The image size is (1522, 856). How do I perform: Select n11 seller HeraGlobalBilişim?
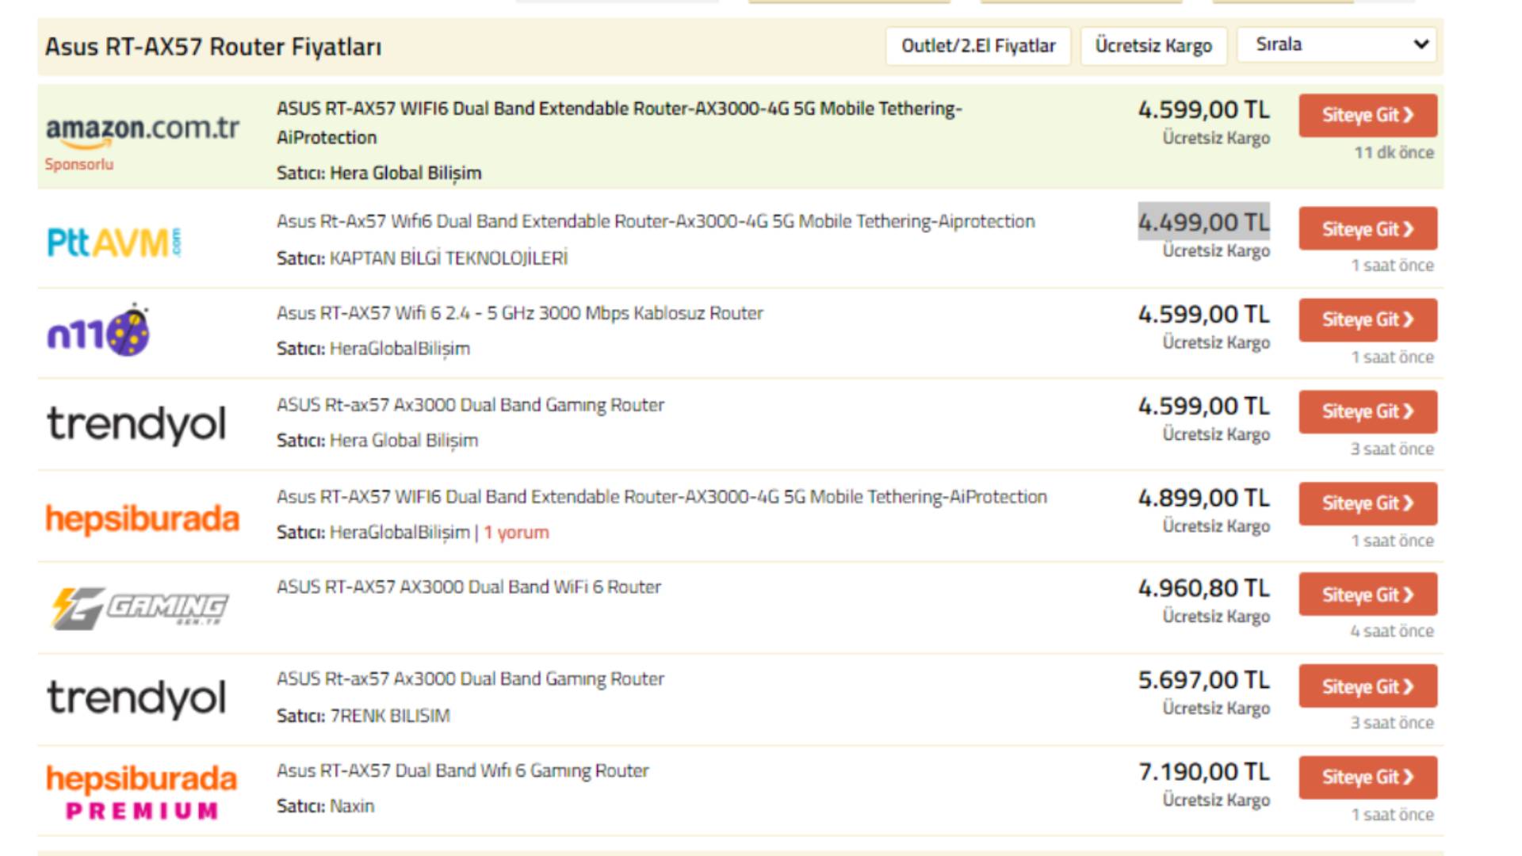[400, 349]
